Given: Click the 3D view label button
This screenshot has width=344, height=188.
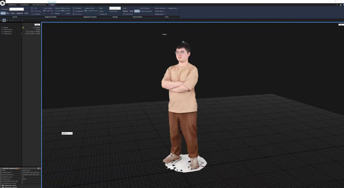Looking at the screenshot, I should coord(341,24).
